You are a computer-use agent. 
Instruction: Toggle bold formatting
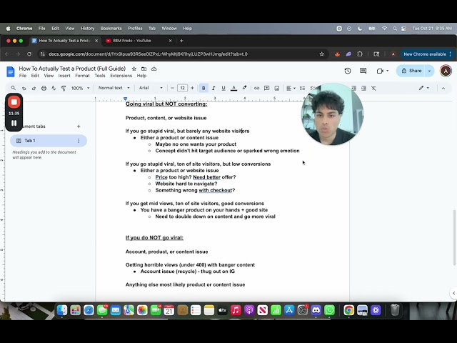204,88
